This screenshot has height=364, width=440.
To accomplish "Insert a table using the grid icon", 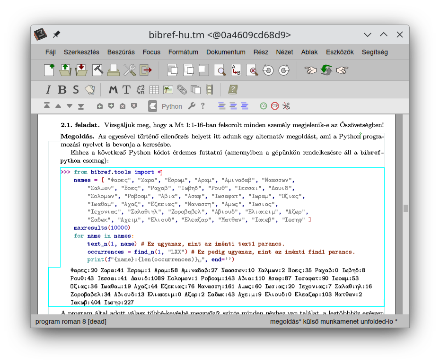I will click(154, 90).
